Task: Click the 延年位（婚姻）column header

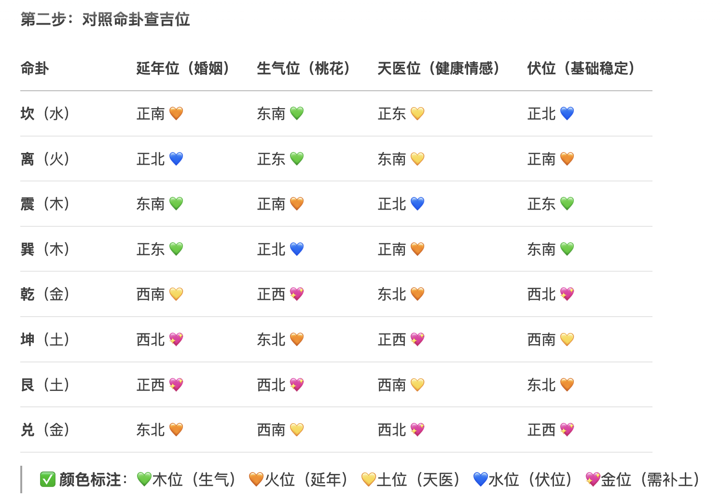Action: coord(185,69)
